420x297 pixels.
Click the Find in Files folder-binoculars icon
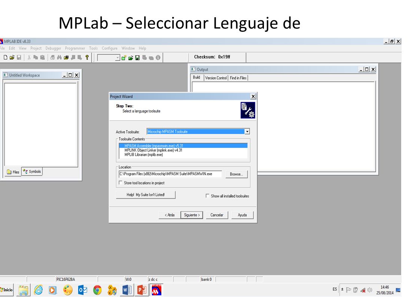66,57
